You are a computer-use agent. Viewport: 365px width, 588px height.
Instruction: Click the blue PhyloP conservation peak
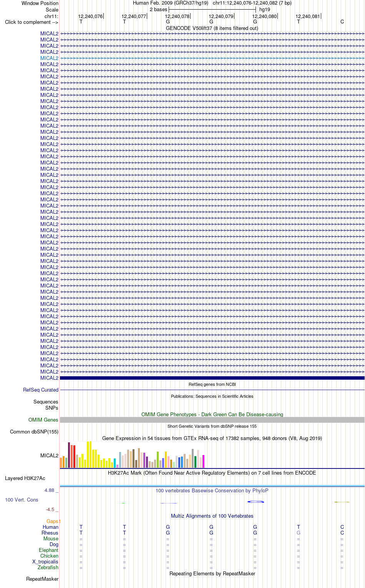(255, 502)
